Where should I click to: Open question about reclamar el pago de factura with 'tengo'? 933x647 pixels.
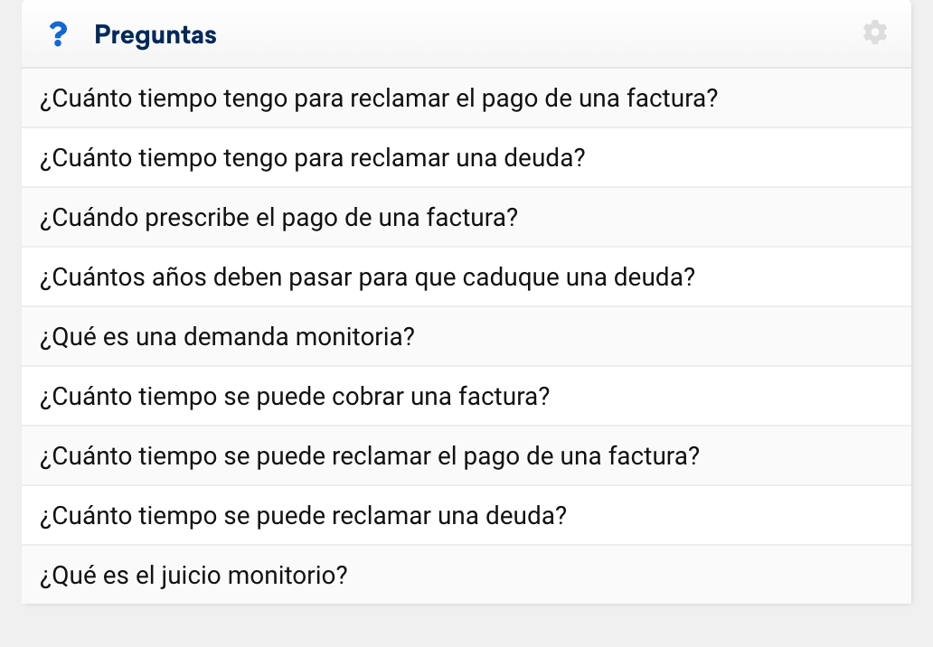pos(379,98)
